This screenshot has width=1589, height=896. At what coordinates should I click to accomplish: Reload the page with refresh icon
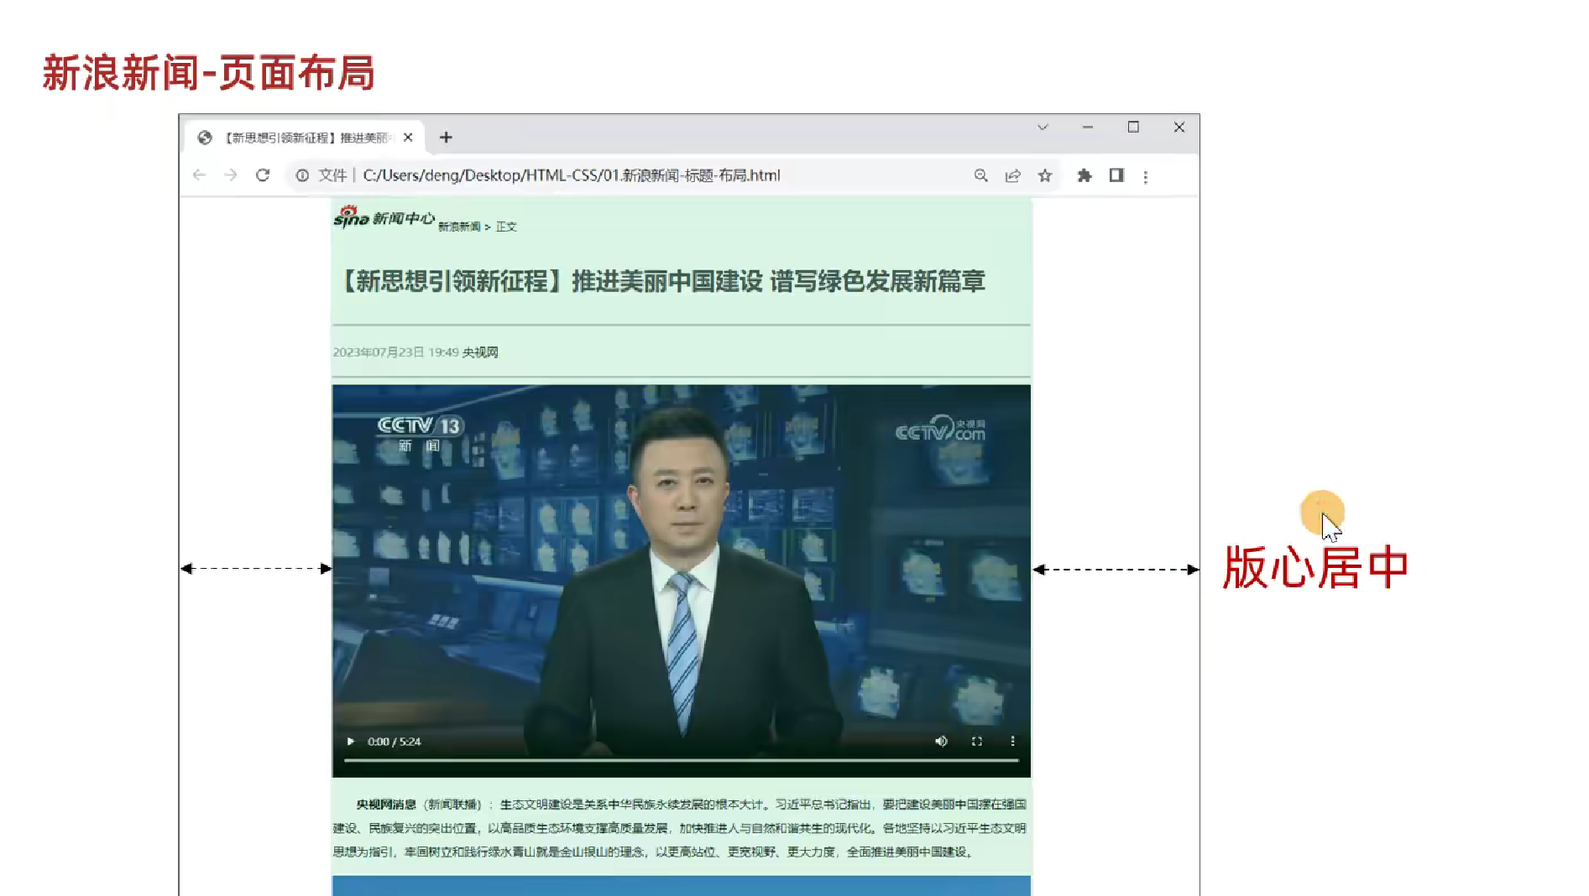tap(263, 175)
